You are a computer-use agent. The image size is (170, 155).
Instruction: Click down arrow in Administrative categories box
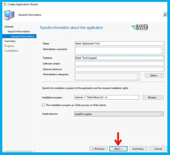pyautogui.click(x=137, y=78)
